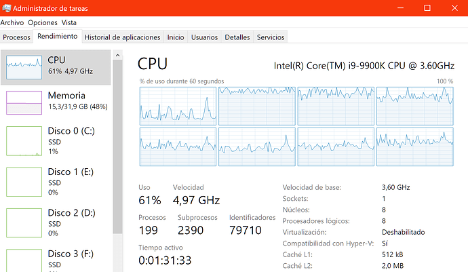
Task: Switch to the Inicio tab
Action: 176,37
